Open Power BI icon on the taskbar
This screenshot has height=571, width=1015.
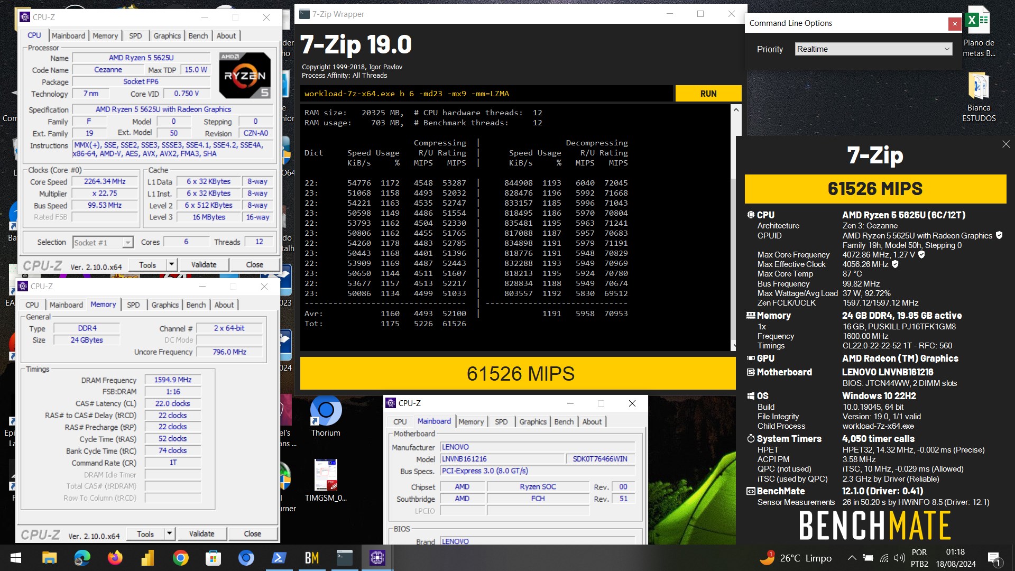[147, 558]
